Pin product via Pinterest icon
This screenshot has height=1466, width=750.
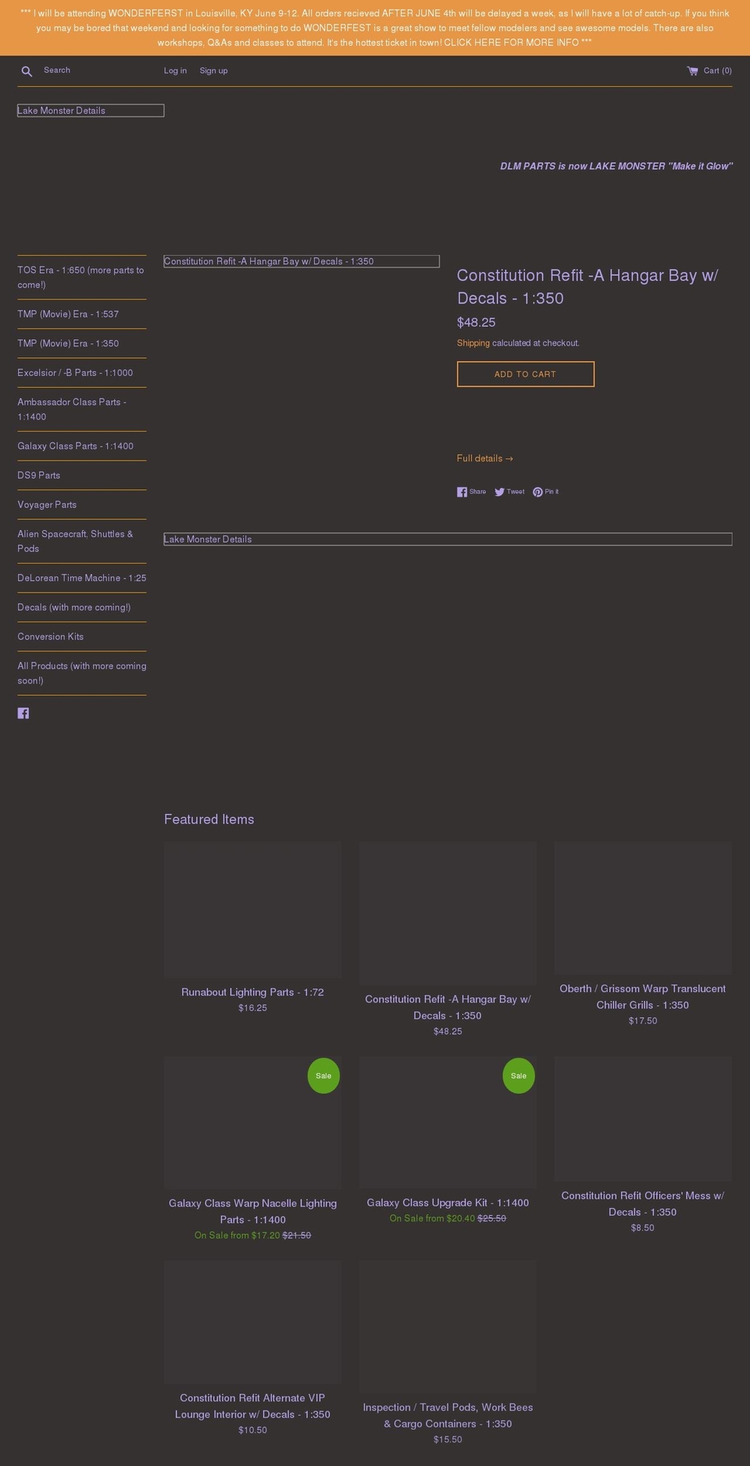coord(537,492)
